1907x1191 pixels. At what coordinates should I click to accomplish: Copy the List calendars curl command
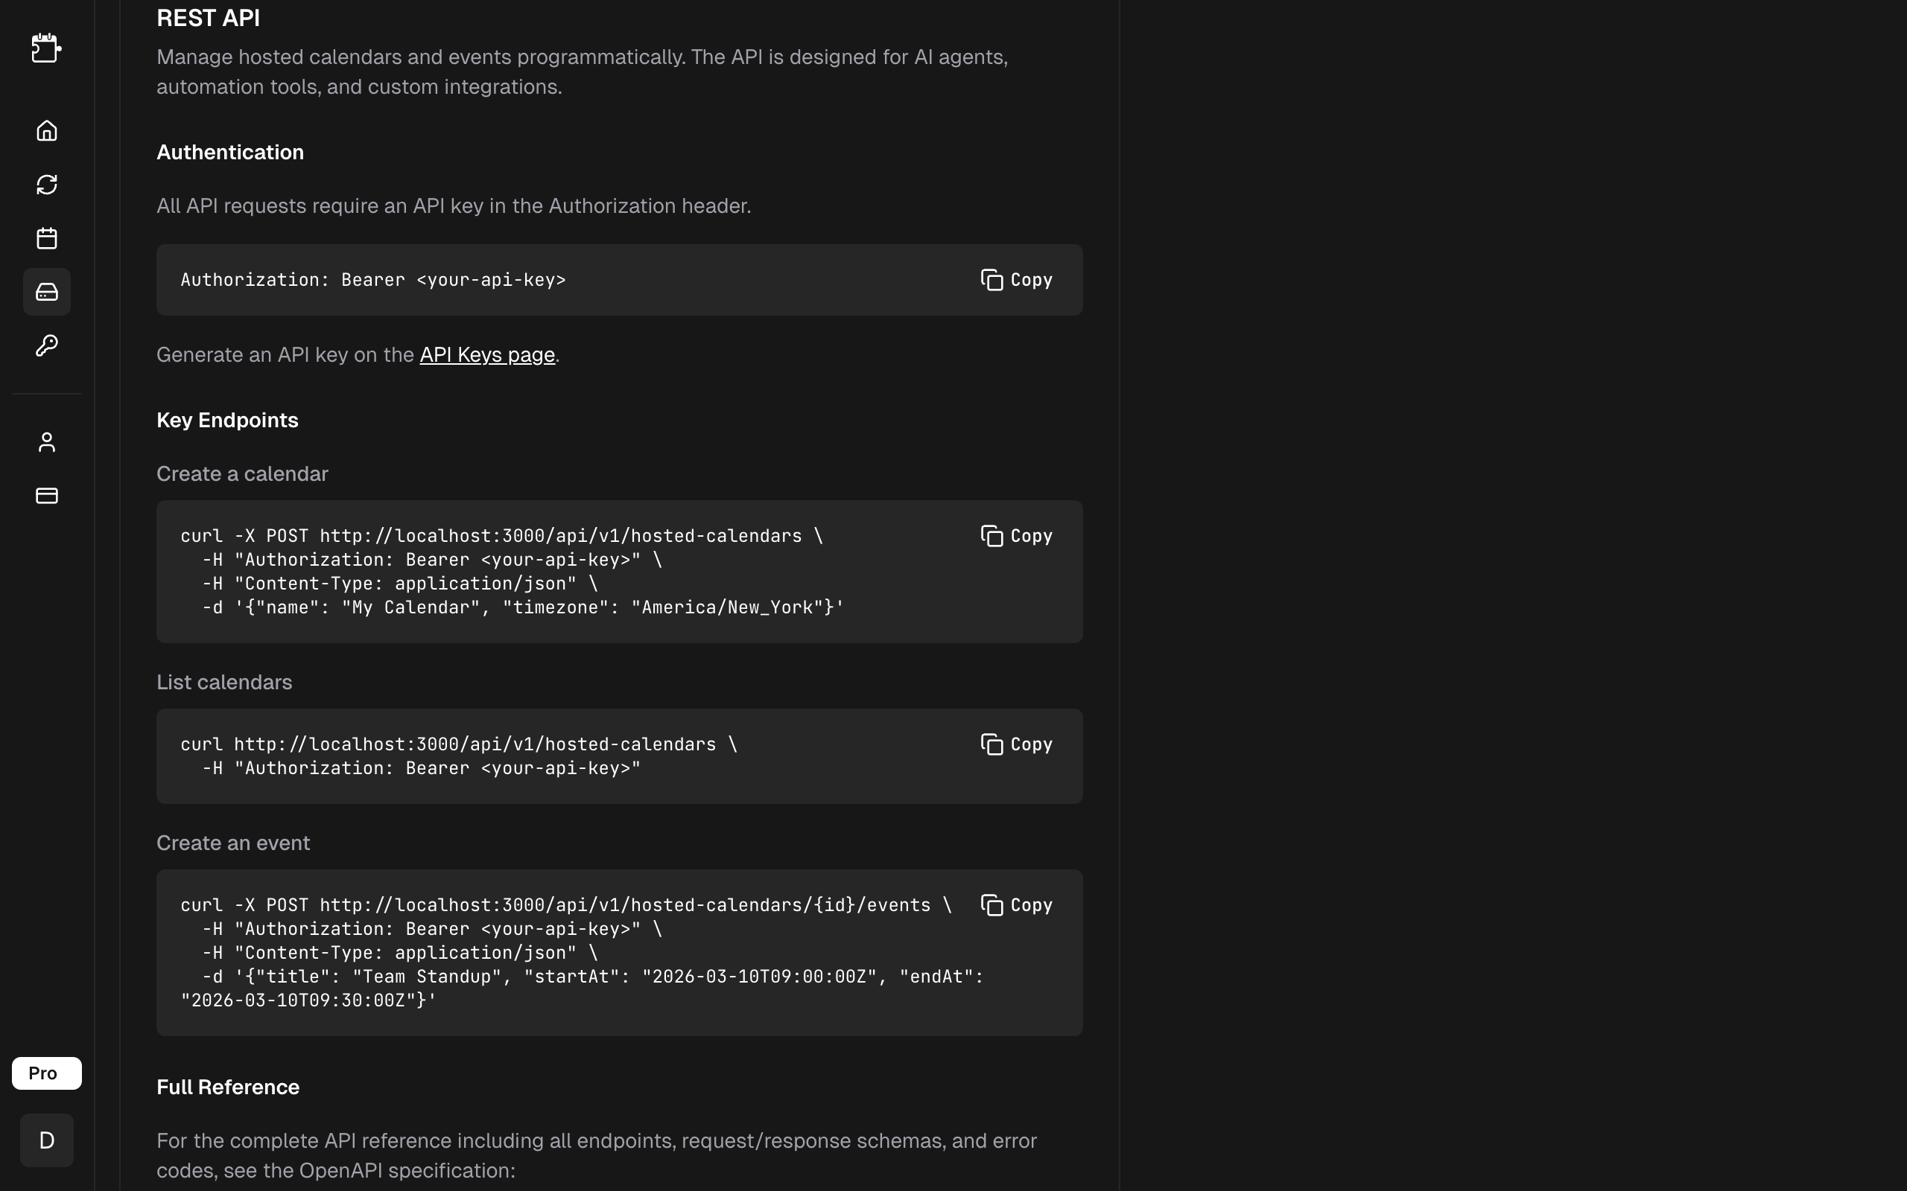point(1017,744)
